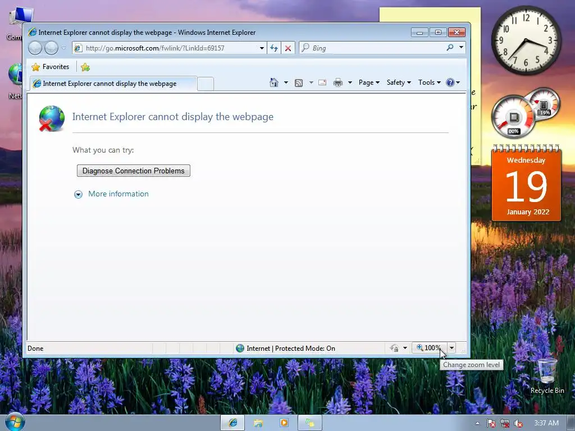
Task: Click Diagnose Connection Problems button
Action: [x=134, y=171]
